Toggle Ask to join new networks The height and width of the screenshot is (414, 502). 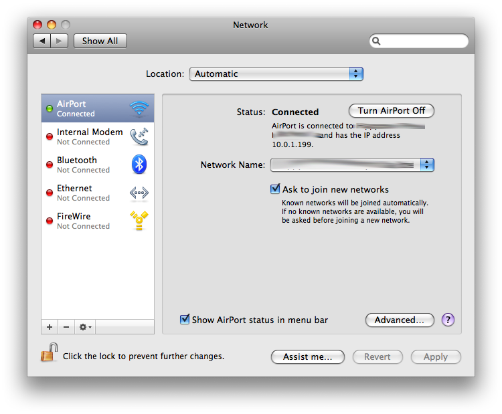click(x=275, y=189)
